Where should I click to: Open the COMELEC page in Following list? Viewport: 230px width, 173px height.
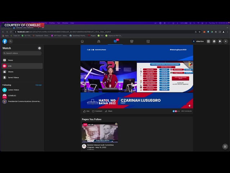22,96
